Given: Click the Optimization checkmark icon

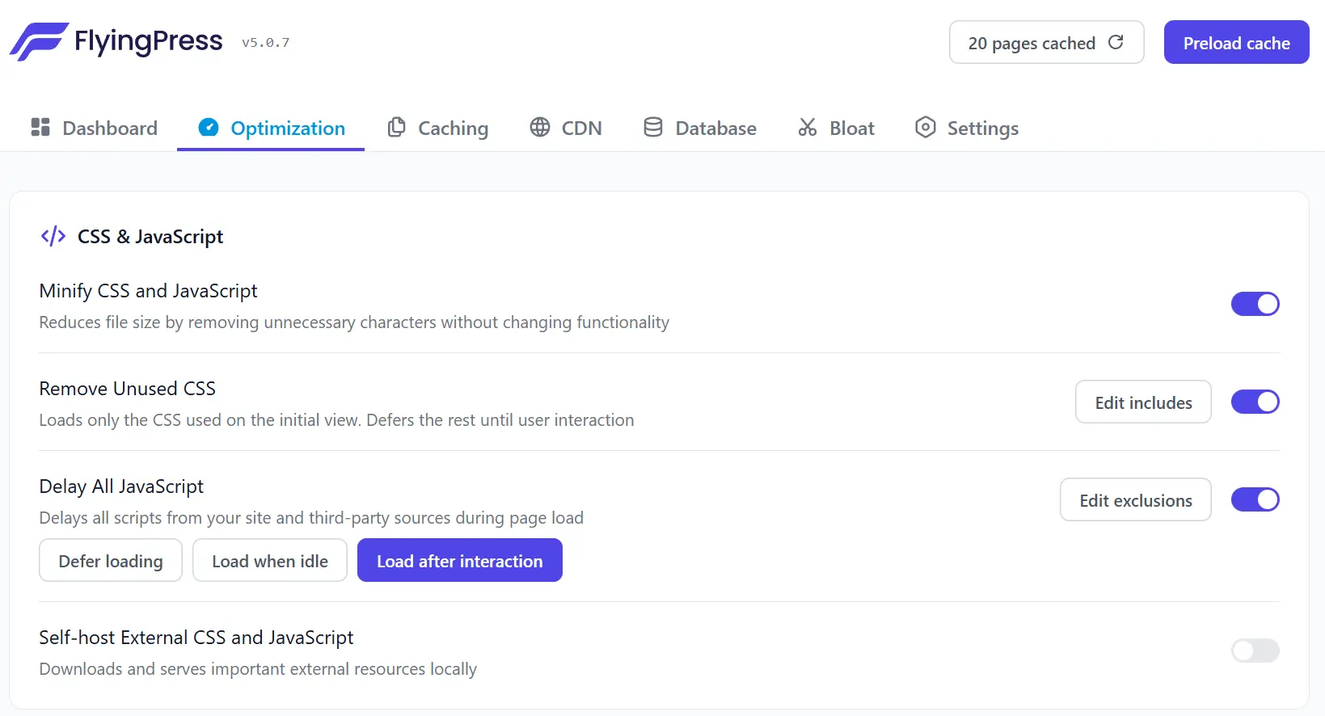Looking at the screenshot, I should [x=209, y=127].
